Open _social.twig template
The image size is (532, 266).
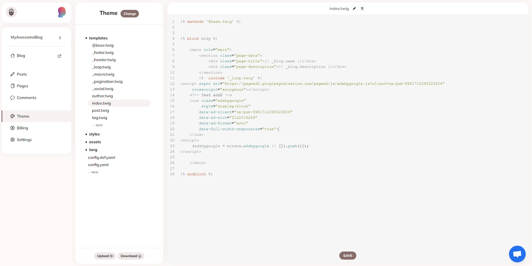103,89
